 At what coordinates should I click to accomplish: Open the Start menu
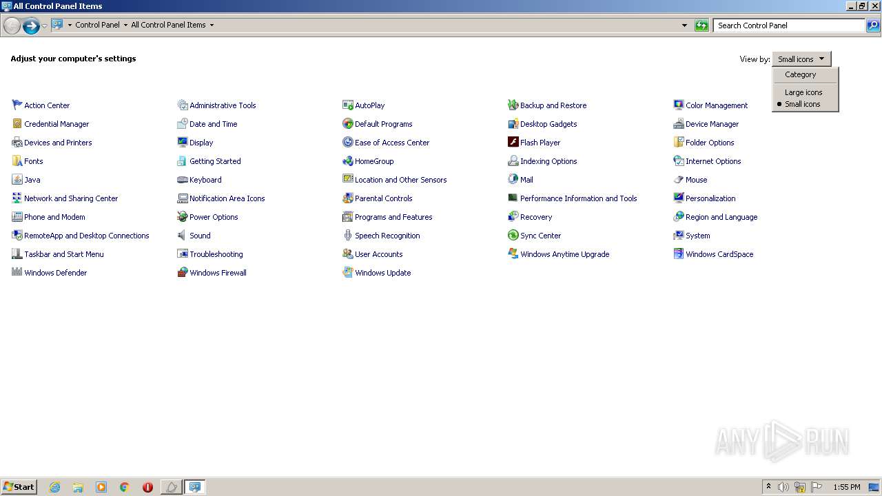click(19, 486)
